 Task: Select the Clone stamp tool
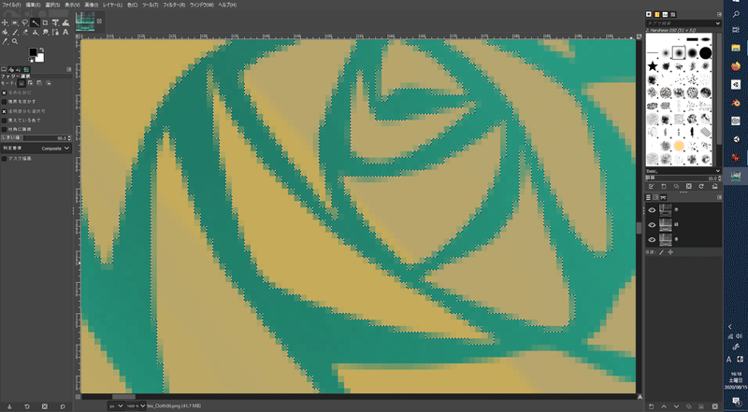click(x=36, y=32)
